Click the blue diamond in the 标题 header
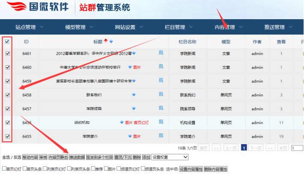The image size is (304, 174). (x=111, y=41)
